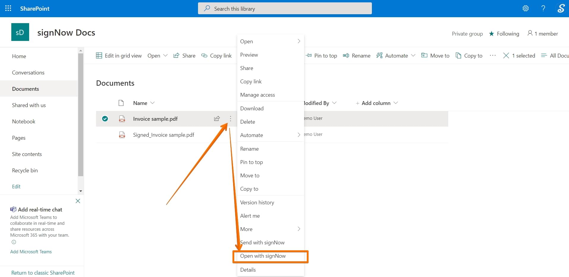Open the help question mark icon
Screen dimensions: 569x277
pos(543,8)
